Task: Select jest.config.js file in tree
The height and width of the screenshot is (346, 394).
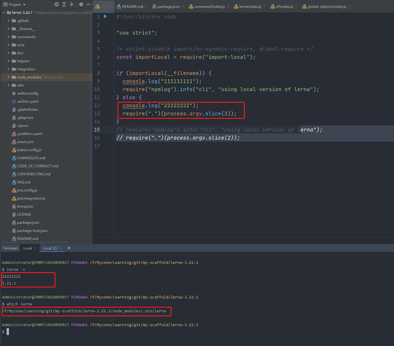Action: [25, 190]
